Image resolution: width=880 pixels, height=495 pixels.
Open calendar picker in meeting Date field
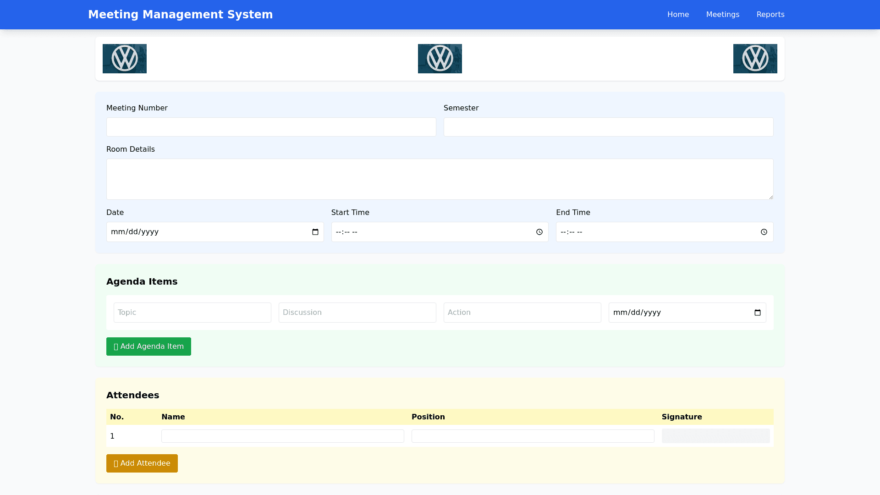(x=315, y=232)
